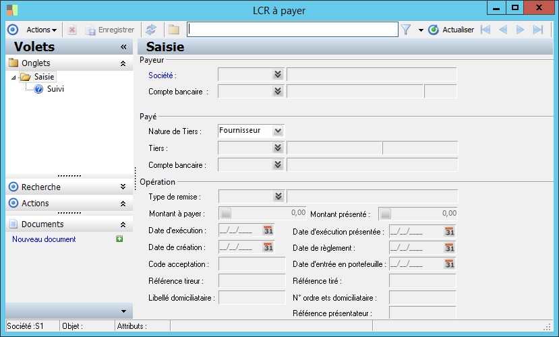Click the window resize grip in status bar
This screenshot has width=559, height=337.
coord(548,327)
